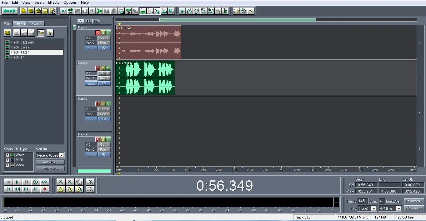Image resolution: width=426 pixels, height=221 pixels.
Task: Uncheck the MIDI file type checkbox
Action: point(8,160)
